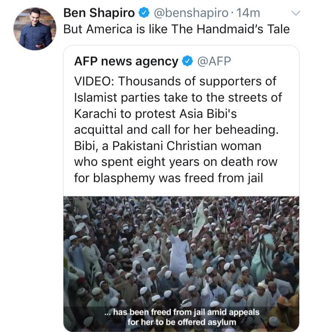Click the 'Karachi' word in quoted tweet
This screenshot has width=313, height=332.
tap(96, 114)
